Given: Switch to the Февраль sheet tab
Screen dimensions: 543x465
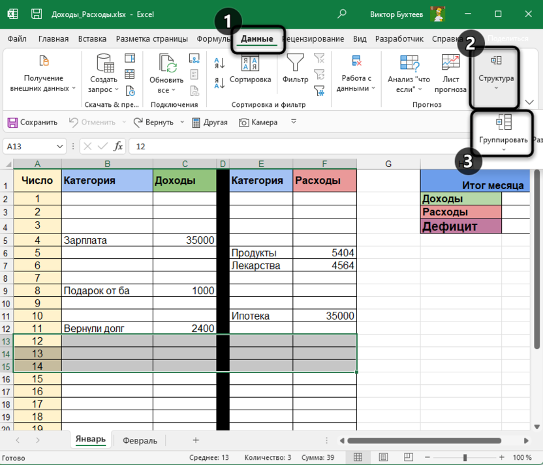Looking at the screenshot, I should (140, 440).
